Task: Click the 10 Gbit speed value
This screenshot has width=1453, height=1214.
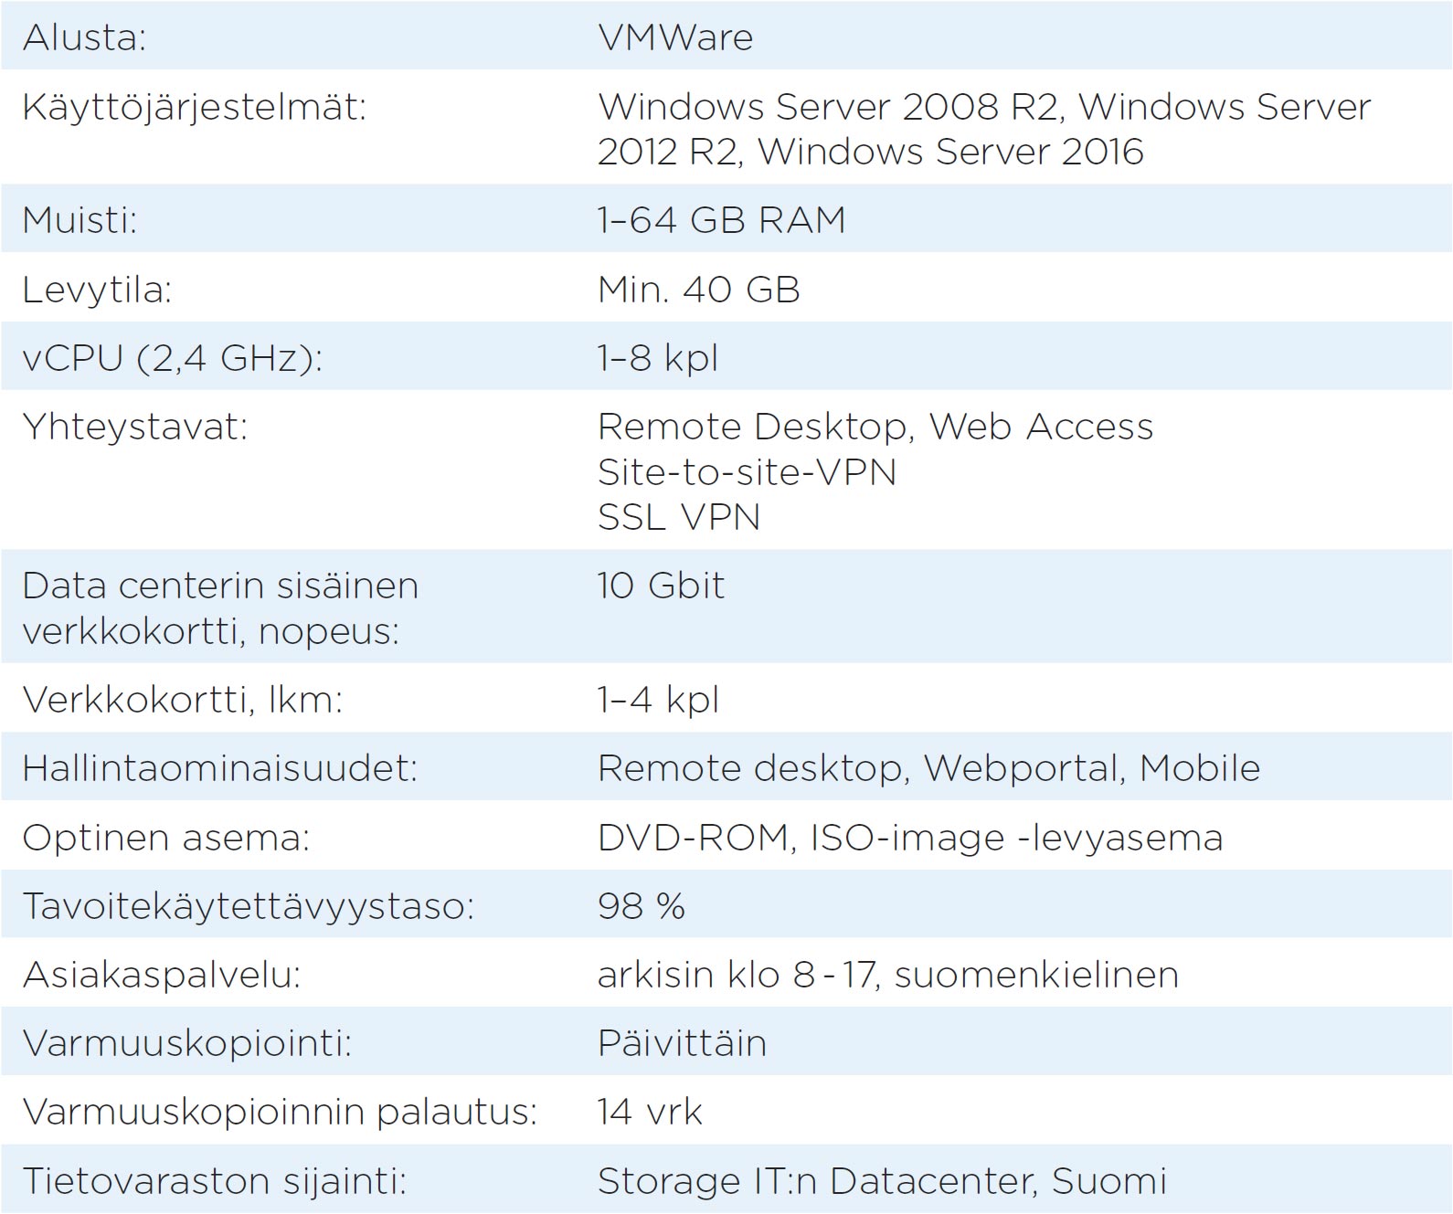Action: tap(661, 586)
